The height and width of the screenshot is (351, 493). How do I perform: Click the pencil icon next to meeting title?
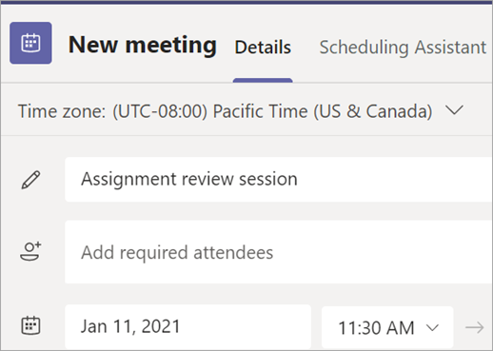[30, 180]
